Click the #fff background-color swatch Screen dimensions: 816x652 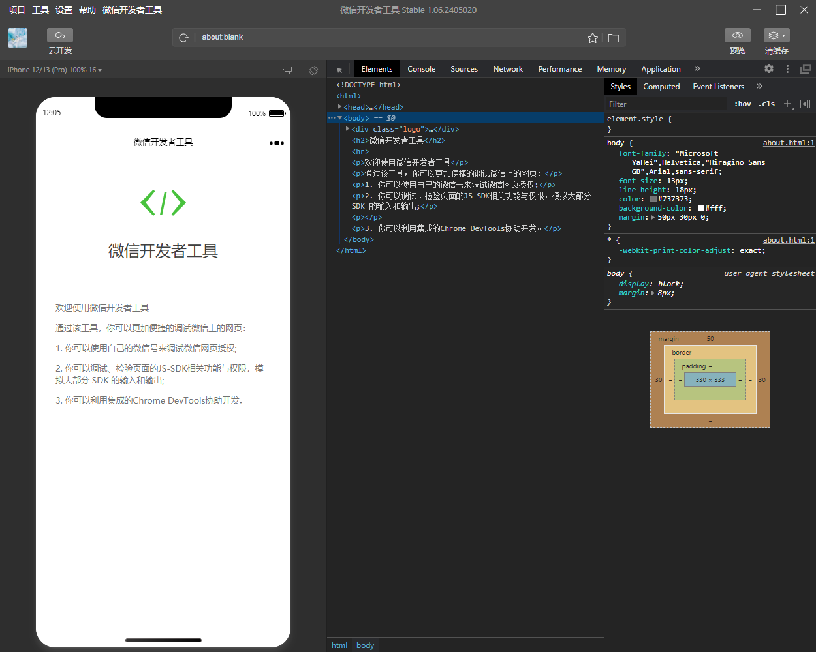701,208
